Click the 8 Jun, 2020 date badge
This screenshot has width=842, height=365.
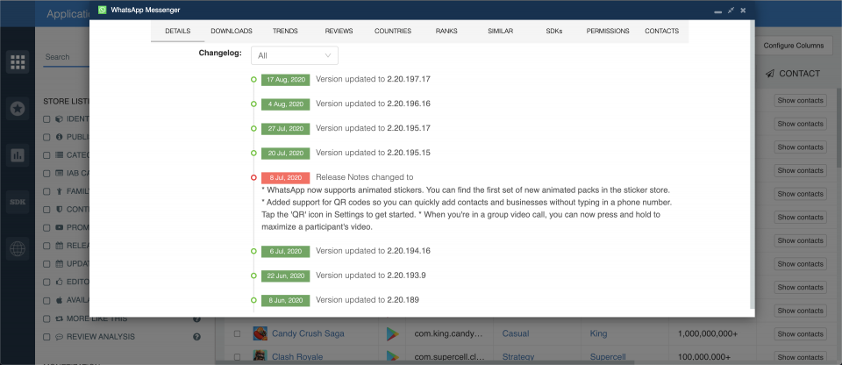coord(286,300)
